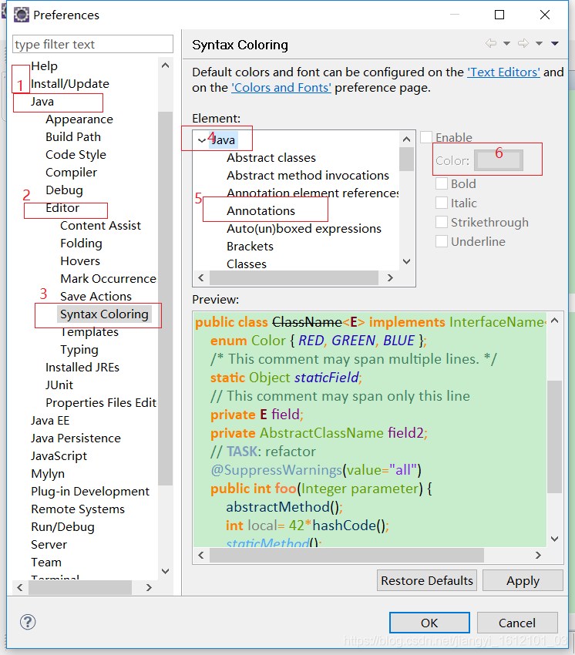Click Preview pane scroll right arrow
This screenshot has height=655, width=575.
[x=538, y=555]
